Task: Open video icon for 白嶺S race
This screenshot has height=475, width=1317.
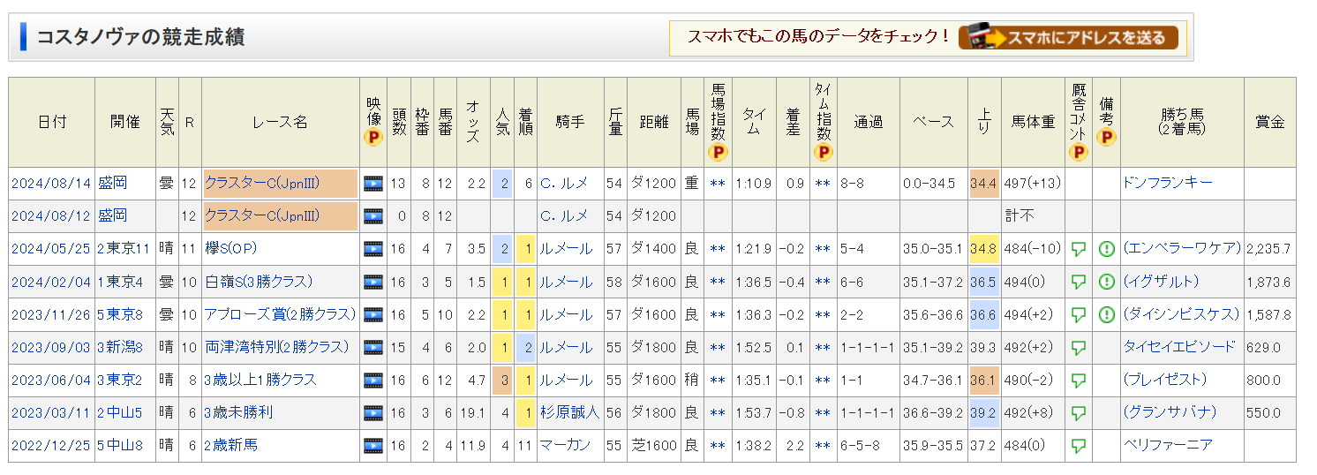Action: tap(373, 282)
